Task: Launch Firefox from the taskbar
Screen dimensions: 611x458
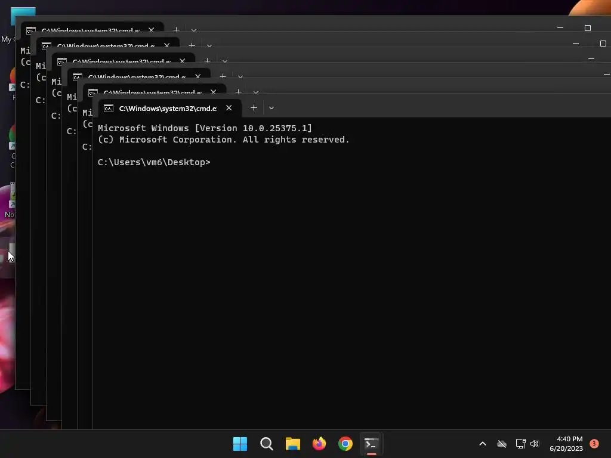Action: pos(319,444)
